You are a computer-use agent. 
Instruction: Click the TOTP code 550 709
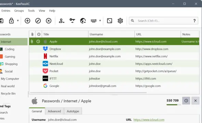pyautogui.click(x=173, y=100)
